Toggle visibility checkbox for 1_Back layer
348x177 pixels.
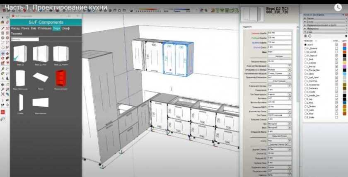(336, 59)
